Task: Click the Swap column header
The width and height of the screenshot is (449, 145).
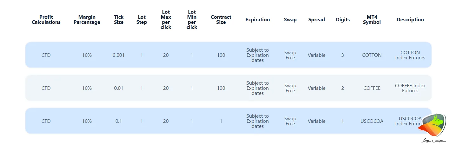Action: pyautogui.click(x=290, y=20)
